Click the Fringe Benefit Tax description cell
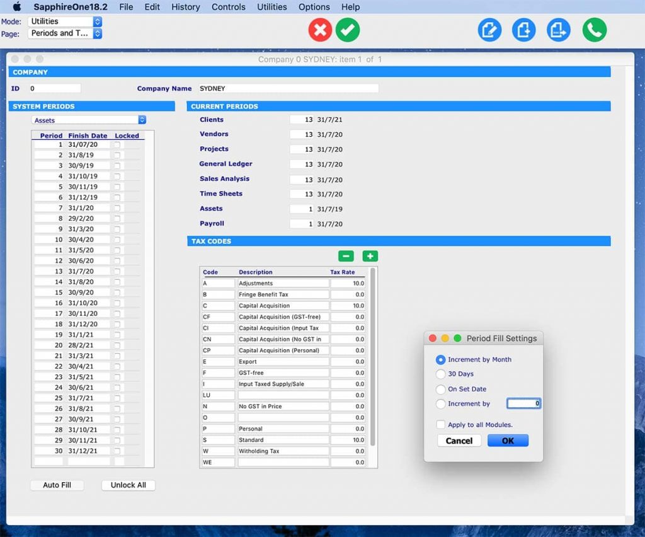This screenshot has width=645, height=537. [283, 294]
